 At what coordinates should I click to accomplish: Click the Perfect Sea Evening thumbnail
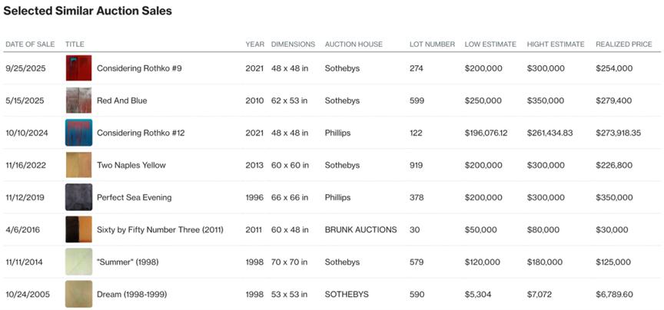coord(78,197)
